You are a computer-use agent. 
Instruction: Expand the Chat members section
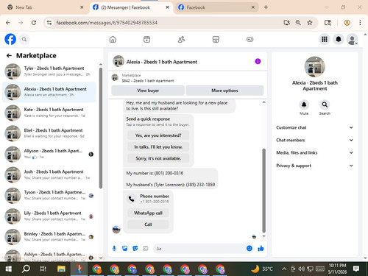point(315,140)
